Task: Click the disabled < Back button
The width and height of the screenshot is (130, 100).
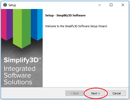Action: (75, 93)
